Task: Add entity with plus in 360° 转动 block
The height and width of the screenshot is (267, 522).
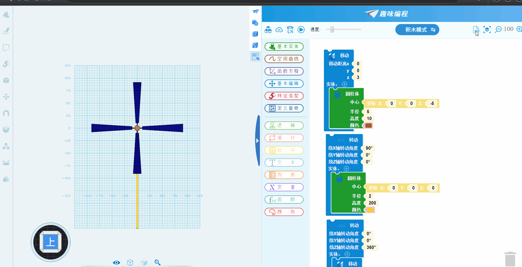Action: point(347,254)
